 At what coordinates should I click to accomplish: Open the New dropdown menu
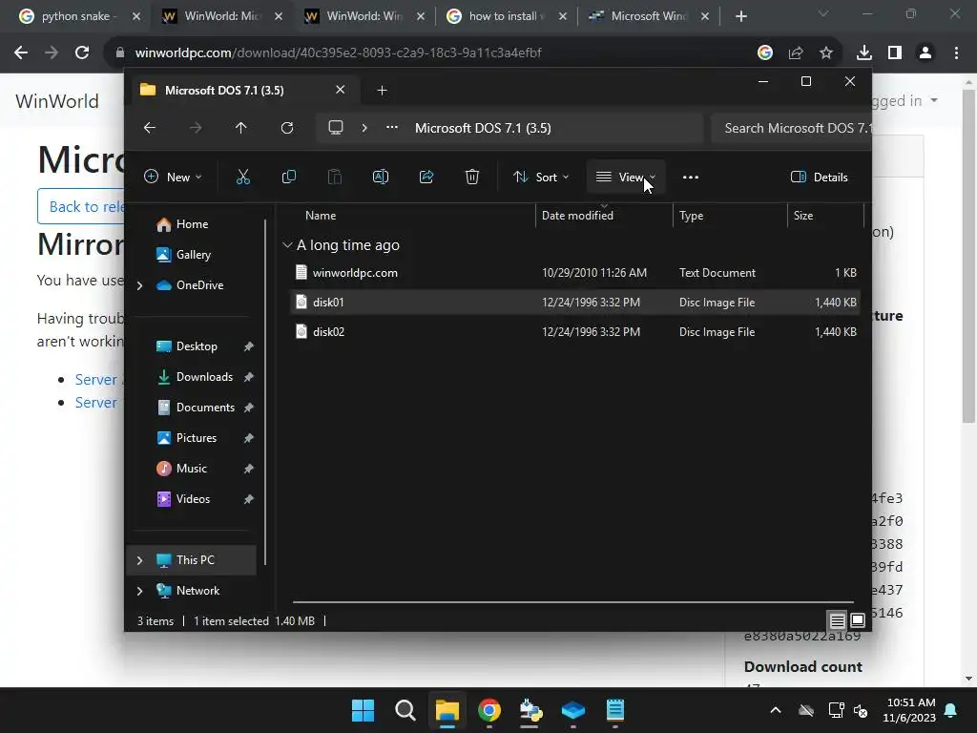tap(174, 177)
